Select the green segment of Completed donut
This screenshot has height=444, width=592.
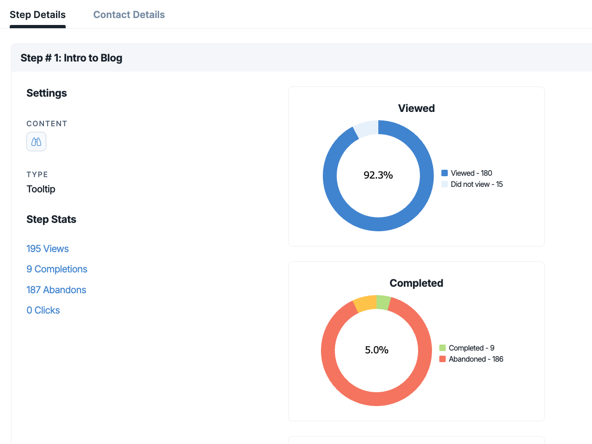click(383, 302)
